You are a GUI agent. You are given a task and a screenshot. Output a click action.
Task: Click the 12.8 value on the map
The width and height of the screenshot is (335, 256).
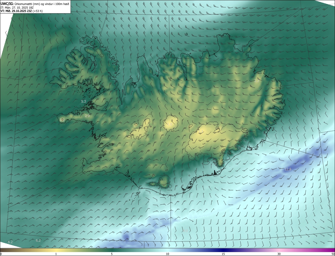point(288,169)
